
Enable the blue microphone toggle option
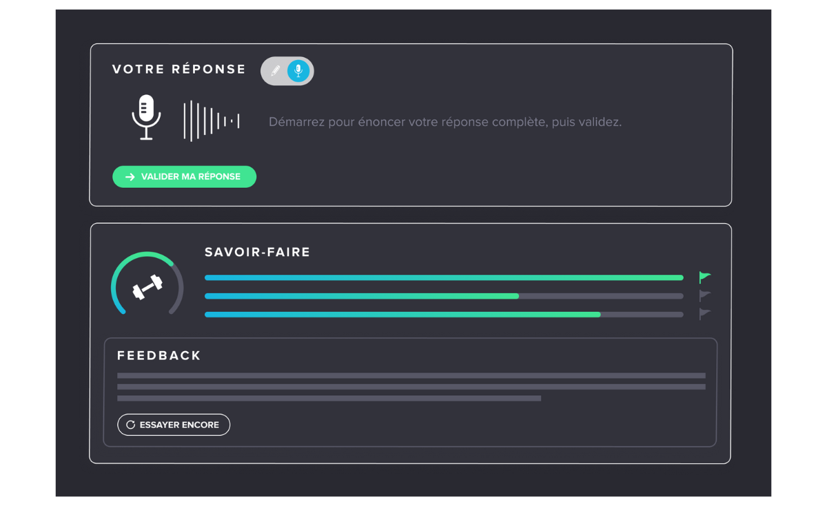click(x=298, y=70)
